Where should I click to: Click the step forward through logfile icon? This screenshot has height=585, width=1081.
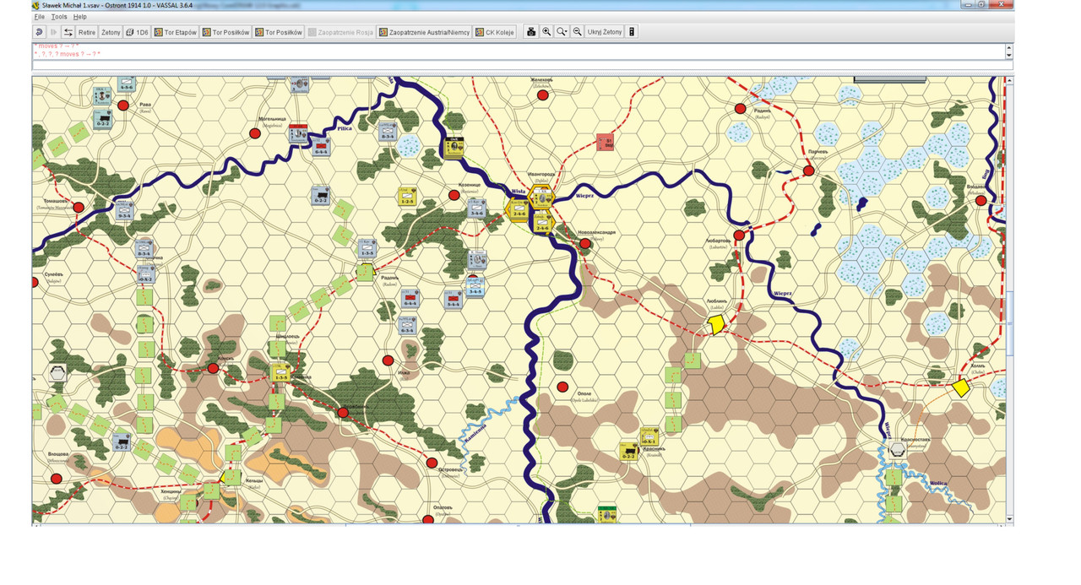[x=54, y=32]
